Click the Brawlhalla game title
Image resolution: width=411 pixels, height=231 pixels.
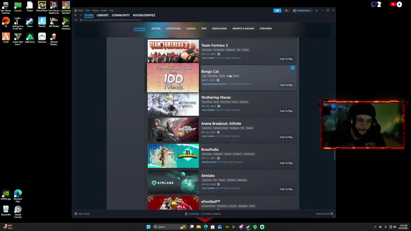[210, 150]
